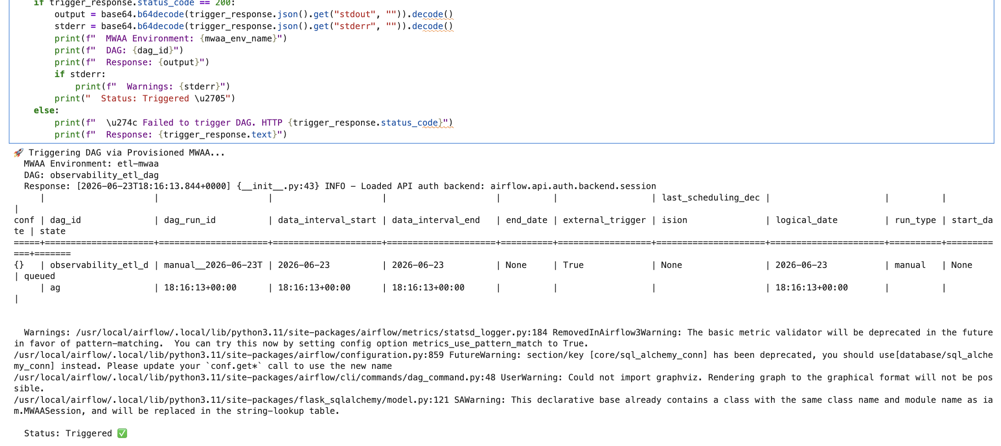1001x446 pixels.
Task: Click the green checkmark after Status: Triggered
Action: click(x=122, y=434)
